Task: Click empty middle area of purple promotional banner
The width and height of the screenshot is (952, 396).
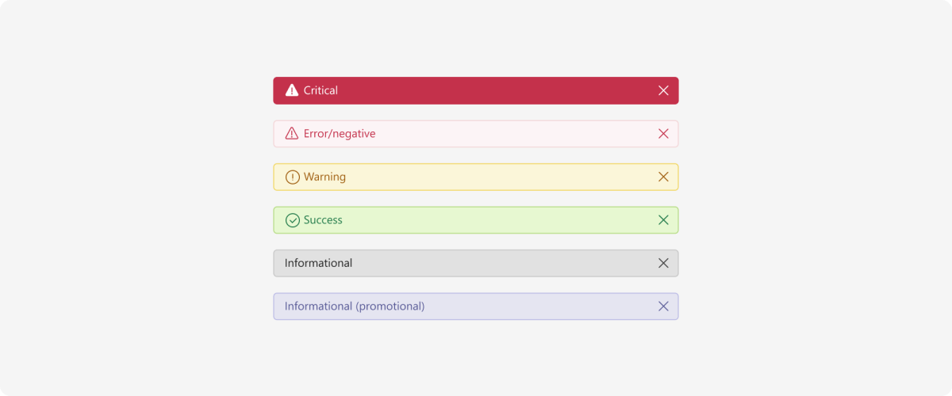Action: pyautogui.click(x=539, y=307)
